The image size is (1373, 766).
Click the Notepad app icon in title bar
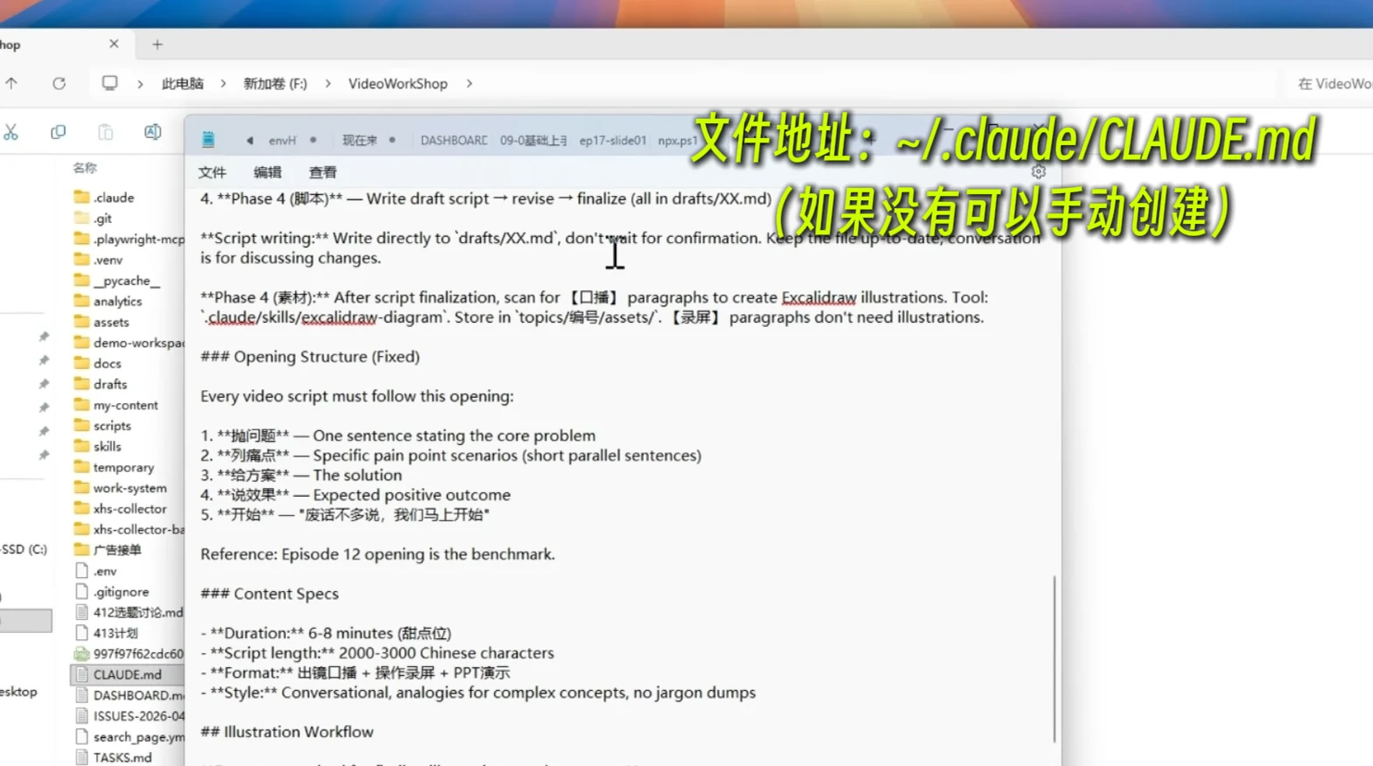[208, 139]
